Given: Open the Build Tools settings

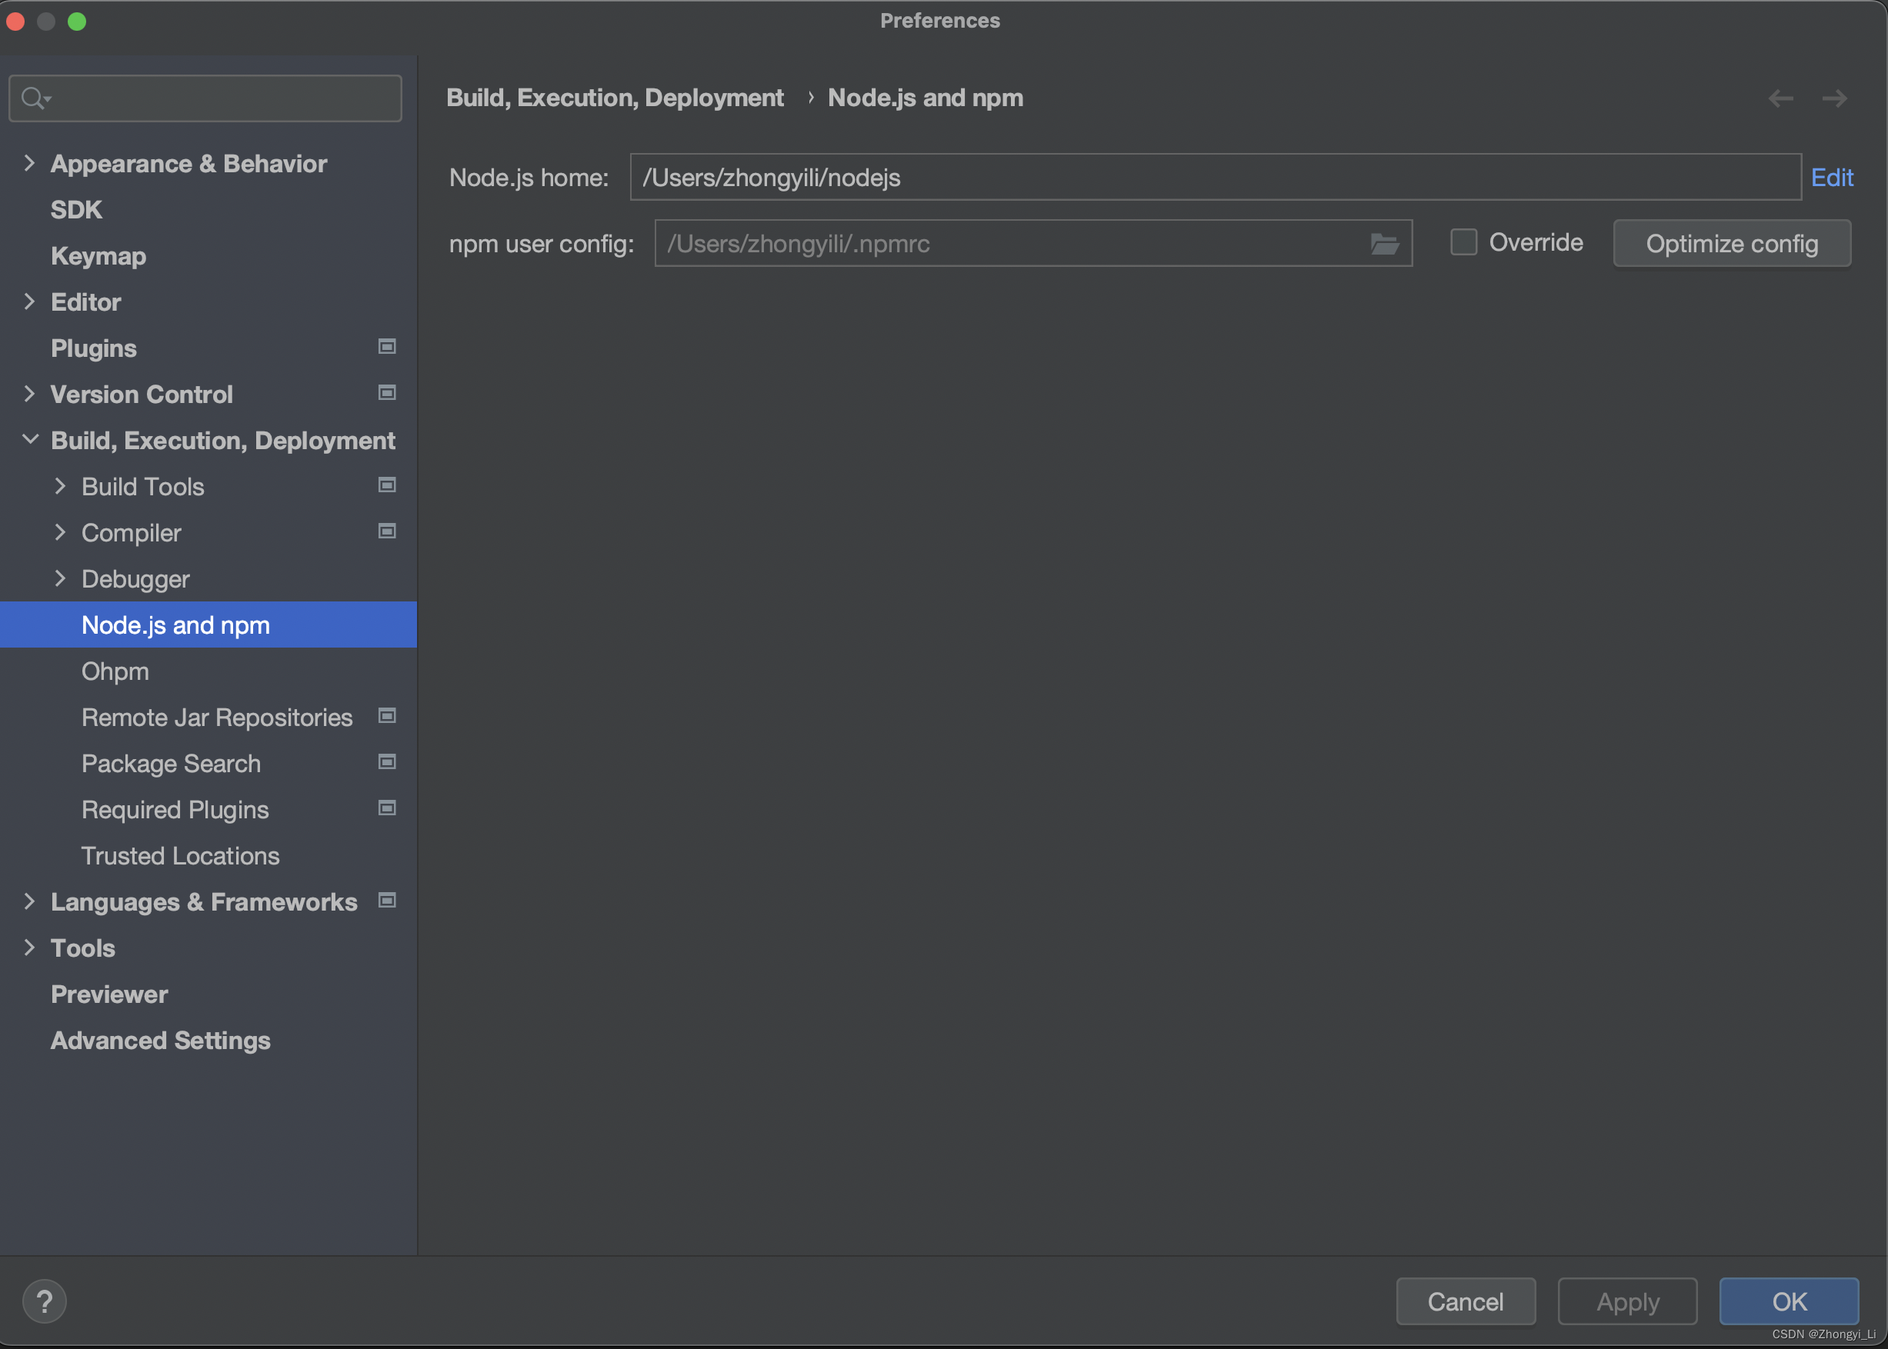Looking at the screenshot, I should [142, 485].
